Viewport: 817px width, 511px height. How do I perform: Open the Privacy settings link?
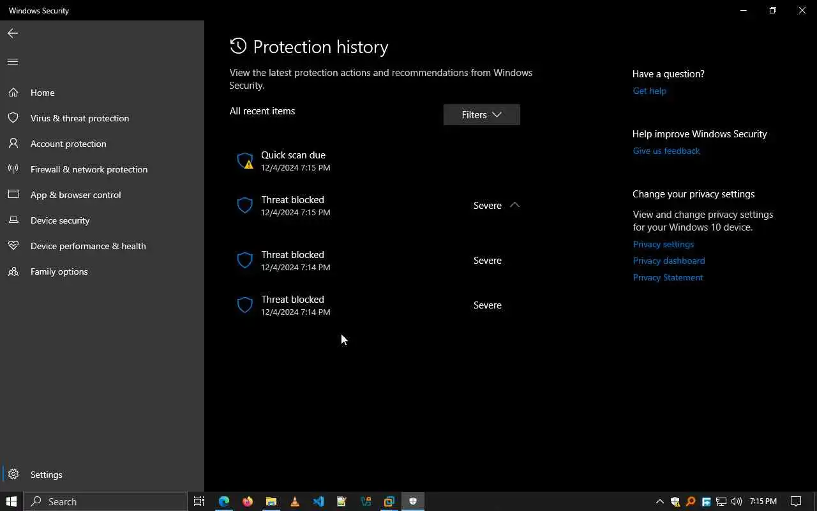tap(663, 244)
